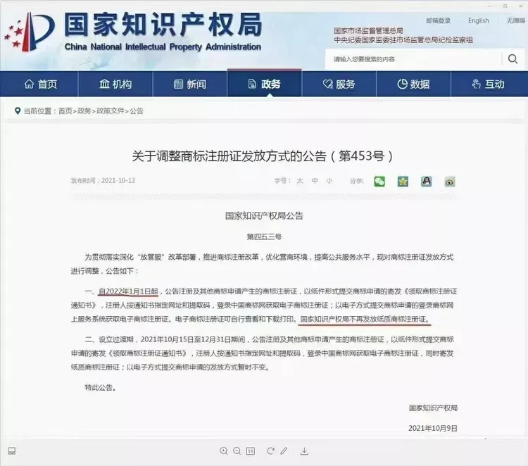This screenshot has height=466, width=528.
Task: Click the underlined text 自2022年1月1日起
Action: tap(128, 291)
